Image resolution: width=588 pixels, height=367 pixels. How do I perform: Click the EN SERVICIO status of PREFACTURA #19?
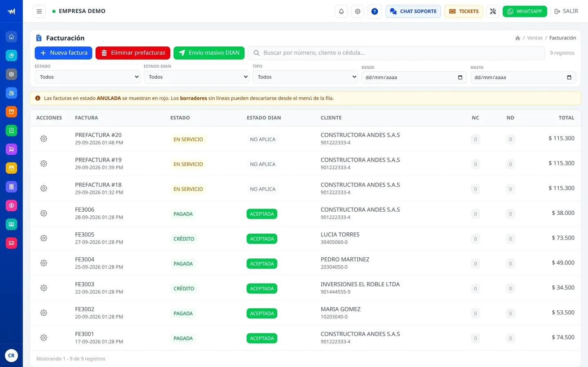[188, 164]
